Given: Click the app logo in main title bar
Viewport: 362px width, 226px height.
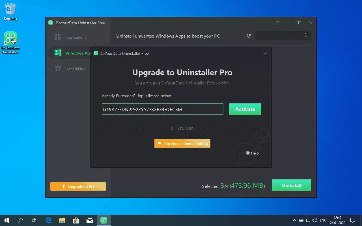Looking at the screenshot, I should coord(51,23).
